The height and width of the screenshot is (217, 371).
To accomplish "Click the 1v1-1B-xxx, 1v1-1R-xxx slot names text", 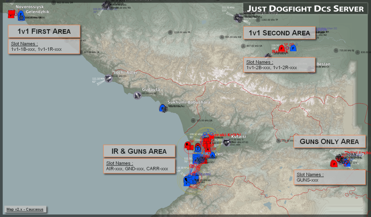I will click(36, 49).
